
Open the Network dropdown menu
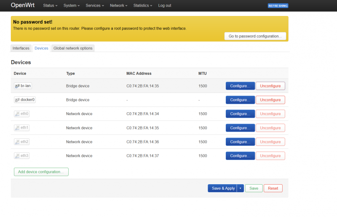coord(119,5)
